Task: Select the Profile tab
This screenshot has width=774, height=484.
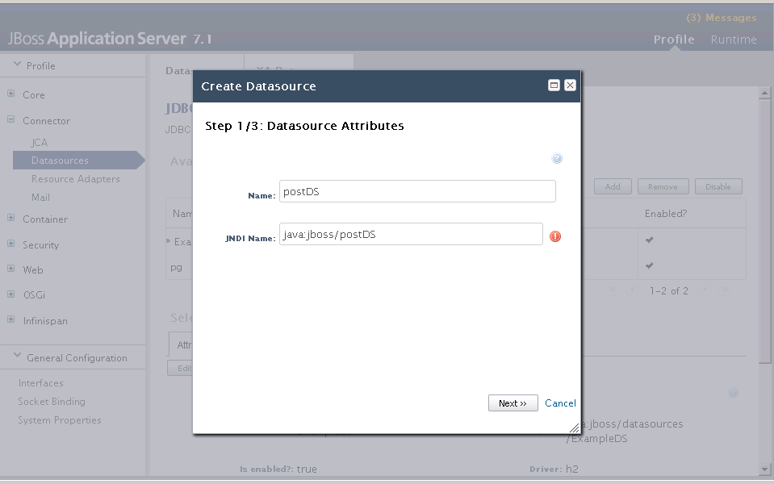Action: pos(674,40)
